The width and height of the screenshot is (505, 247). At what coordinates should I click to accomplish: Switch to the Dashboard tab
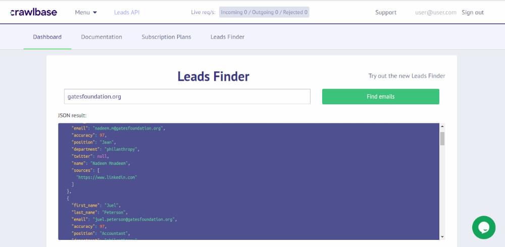47,37
